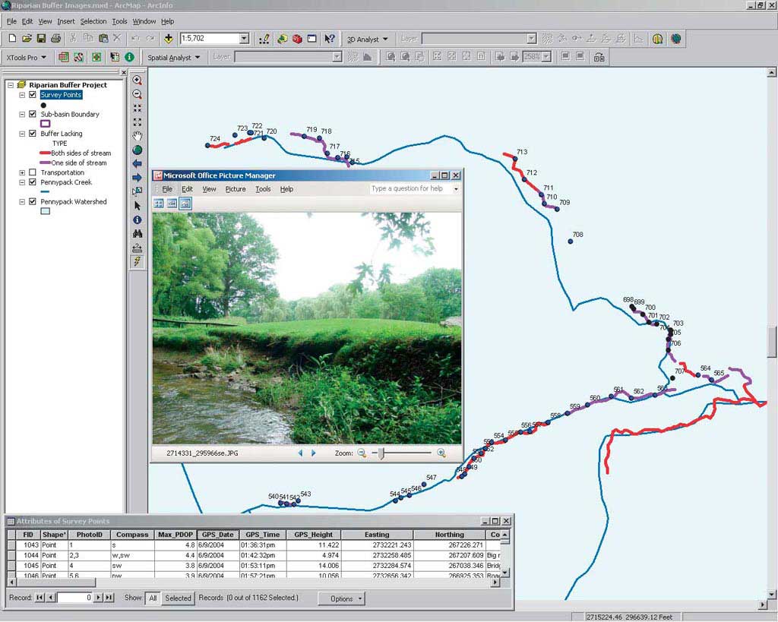Show only Selected records button
The image size is (778, 622).
(178, 598)
